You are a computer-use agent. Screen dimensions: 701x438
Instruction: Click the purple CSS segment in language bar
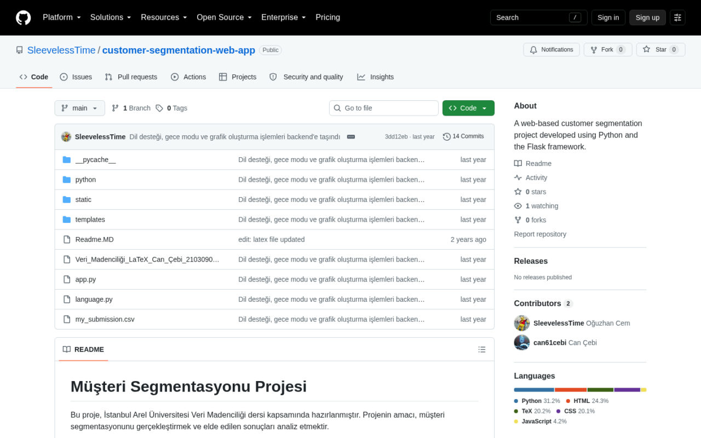(x=627, y=390)
